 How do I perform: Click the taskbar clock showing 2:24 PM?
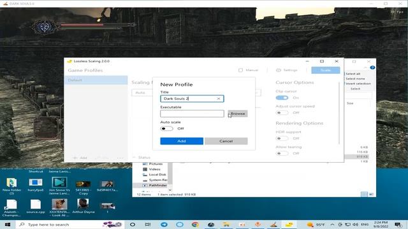(x=381, y=225)
